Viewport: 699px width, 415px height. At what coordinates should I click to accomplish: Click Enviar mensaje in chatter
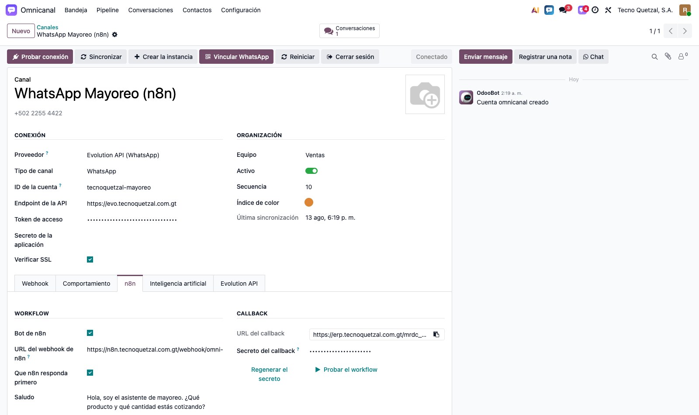(x=486, y=57)
